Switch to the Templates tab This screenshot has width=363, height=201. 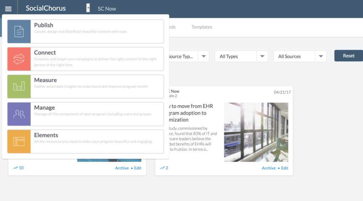click(202, 27)
